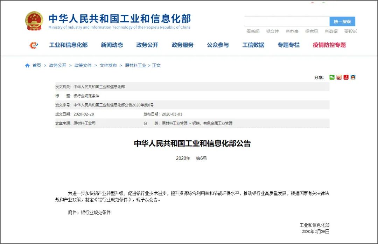Click the home icon in breadcrumb
The image size is (378, 244).
27,65
